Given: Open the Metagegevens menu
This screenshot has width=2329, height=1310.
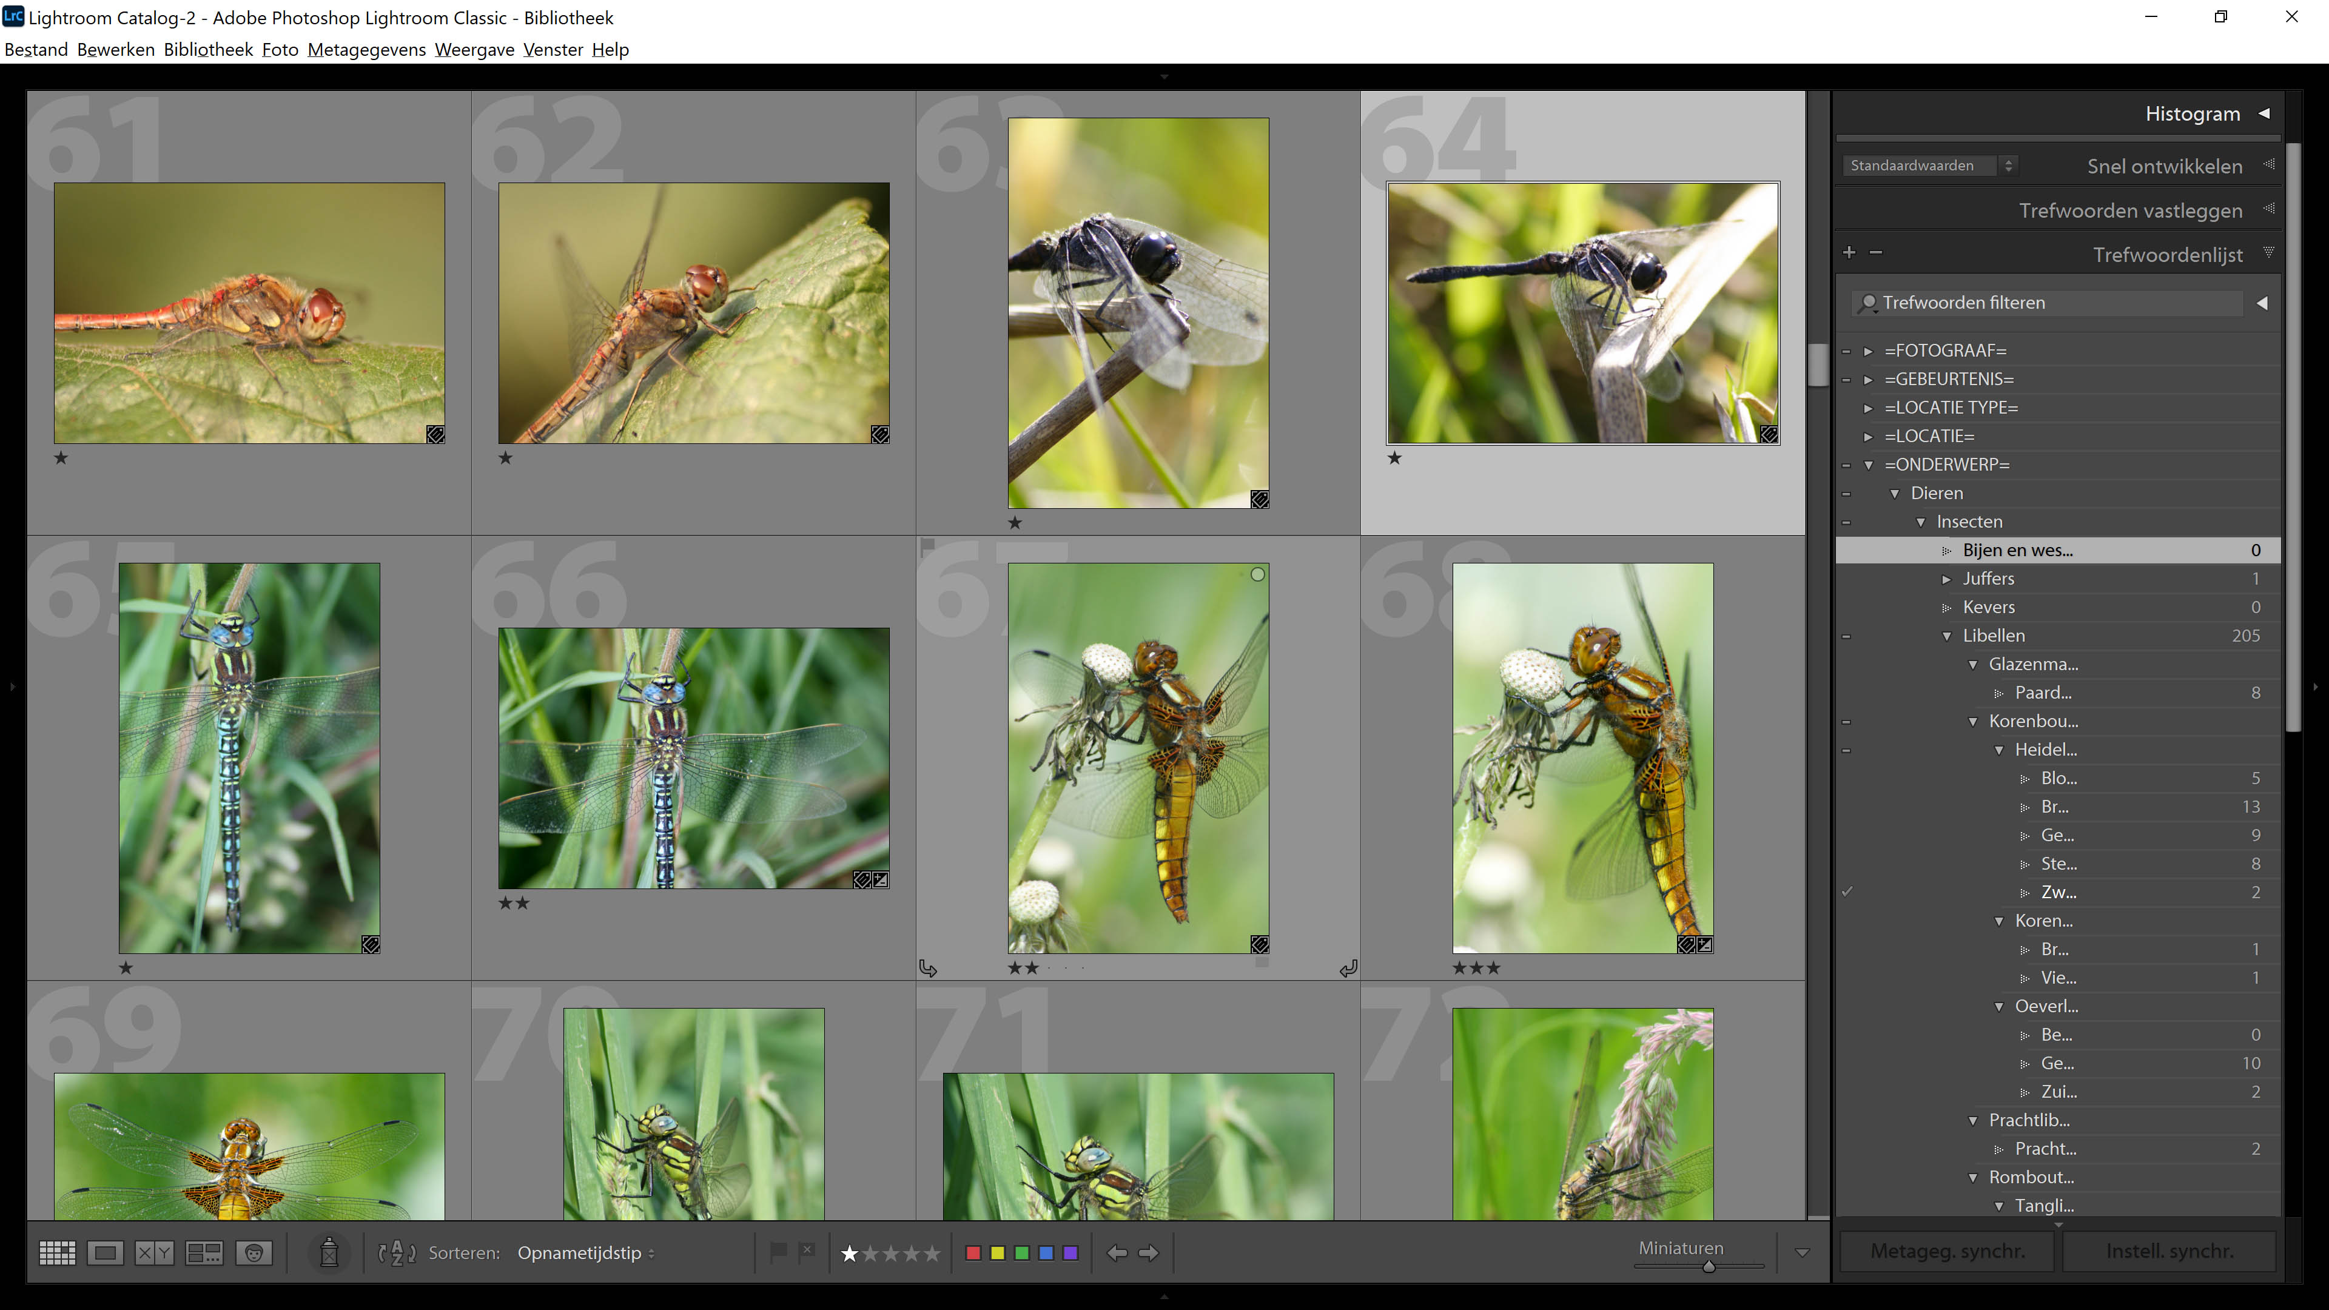Looking at the screenshot, I should point(366,50).
